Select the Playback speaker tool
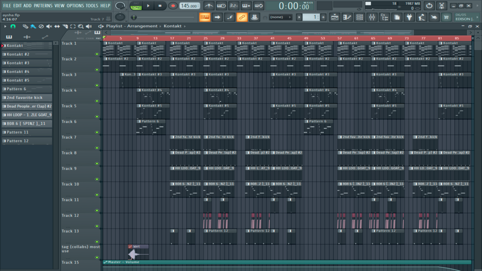The width and height of the screenshot is (482, 271). pyautogui.click(x=89, y=26)
